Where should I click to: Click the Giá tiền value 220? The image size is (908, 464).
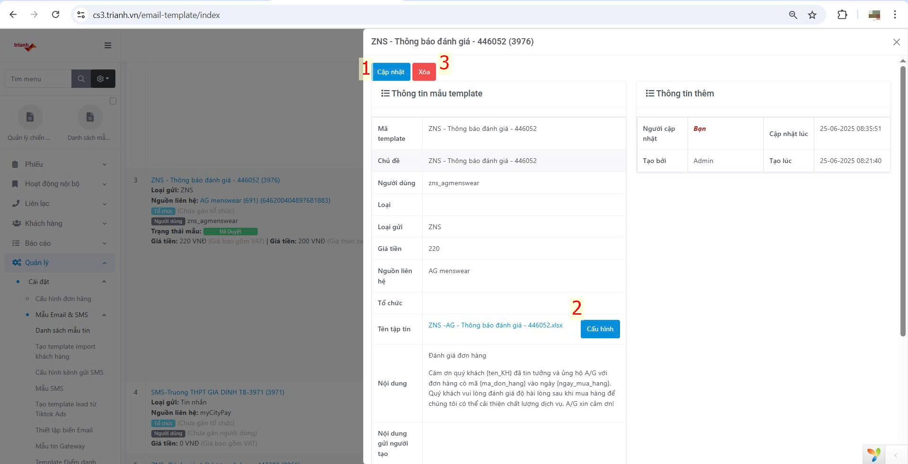(x=434, y=249)
